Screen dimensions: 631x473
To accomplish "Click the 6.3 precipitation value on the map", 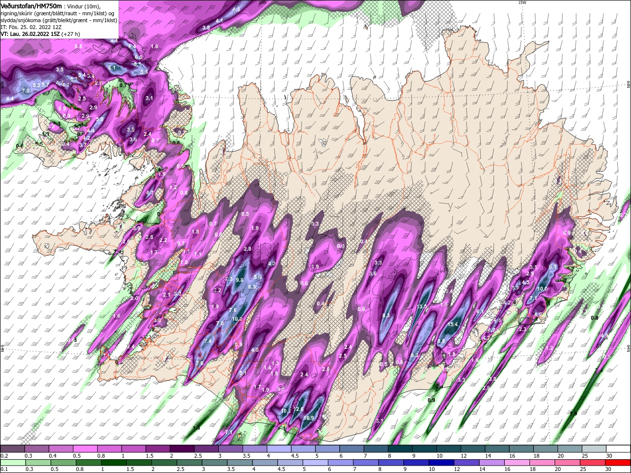I will [251, 287].
